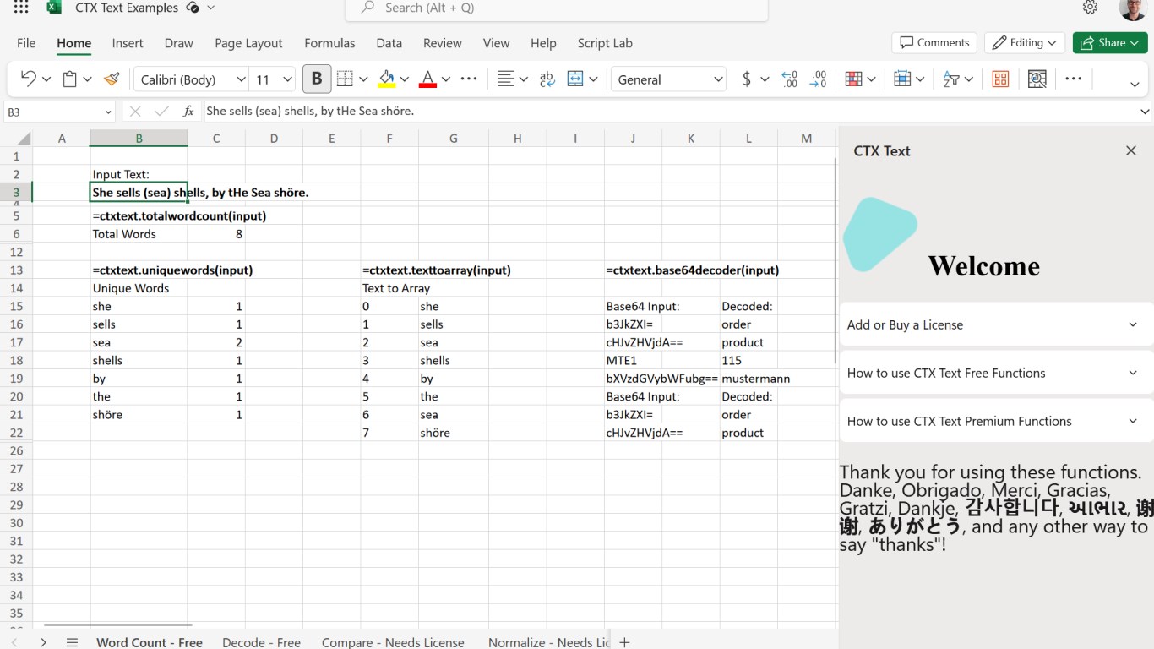Click the formula bar text
The width and height of the screenshot is (1154, 649).
tap(310, 111)
